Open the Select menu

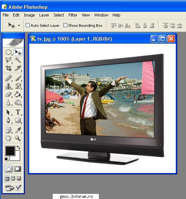[x=59, y=15]
